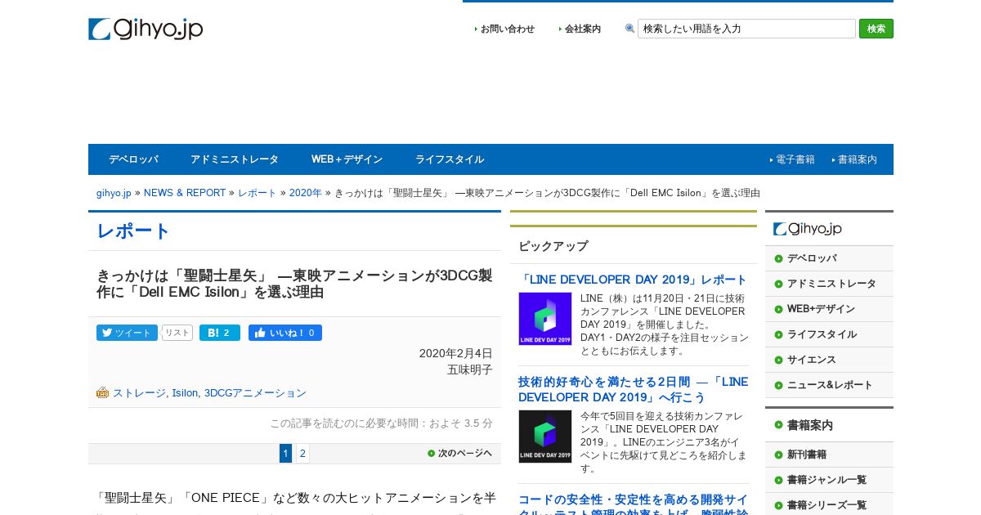Click the レポート breadcrumb link
Viewport: 981px width, 515px height.
(x=258, y=193)
